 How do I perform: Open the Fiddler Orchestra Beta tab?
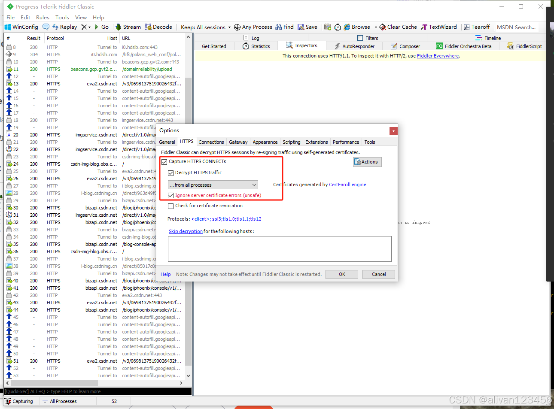464,46
